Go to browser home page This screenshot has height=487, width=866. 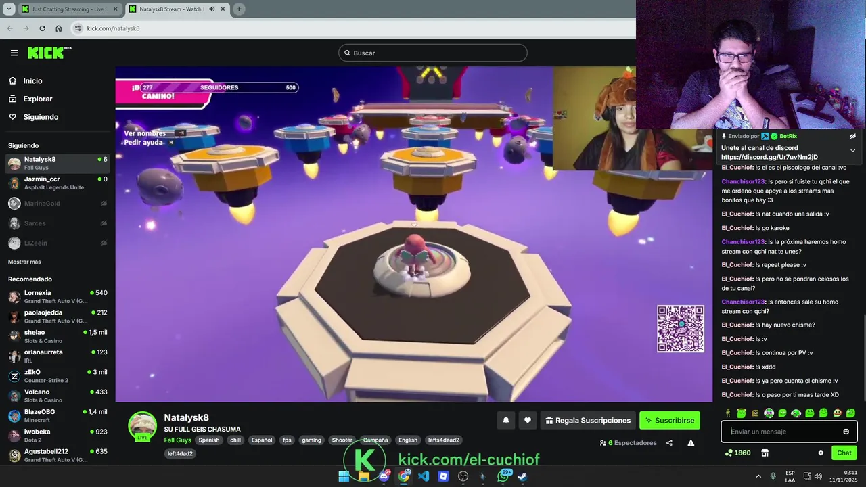58,28
